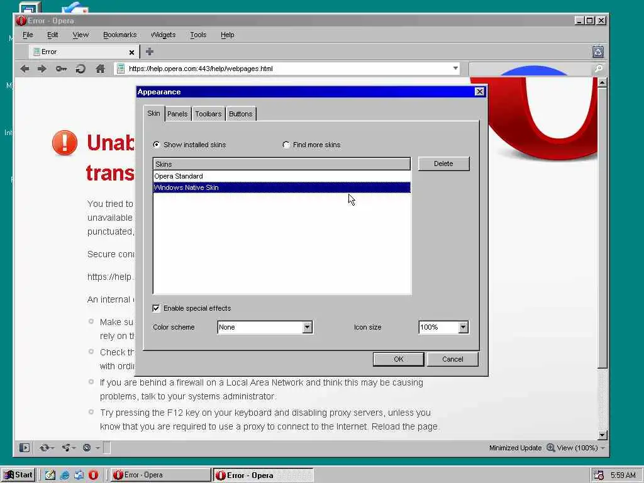The height and width of the screenshot is (483, 644).
Task: Click the Show Desktop quick launch icon
Action: [x=50, y=475]
